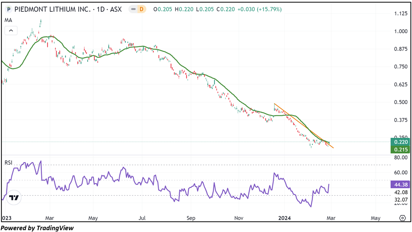The image size is (412, 232).
Task: Click the 'Nov' label on time axis
Action: coord(239,218)
